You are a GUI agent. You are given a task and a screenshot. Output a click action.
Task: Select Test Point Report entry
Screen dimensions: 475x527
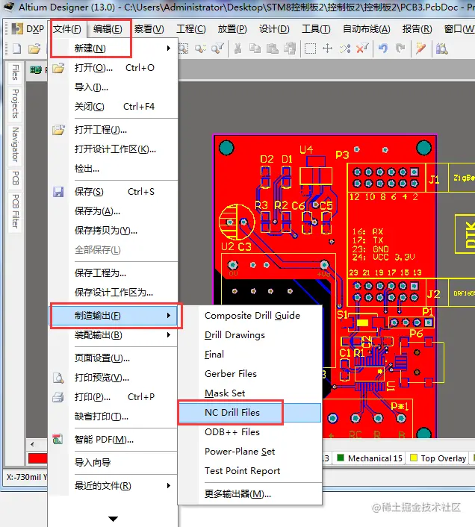coord(249,471)
